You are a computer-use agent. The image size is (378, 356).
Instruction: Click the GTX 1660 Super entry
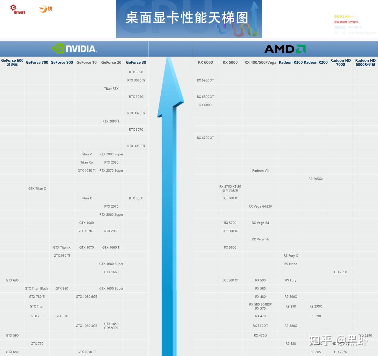pyautogui.click(x=111, y=264)
